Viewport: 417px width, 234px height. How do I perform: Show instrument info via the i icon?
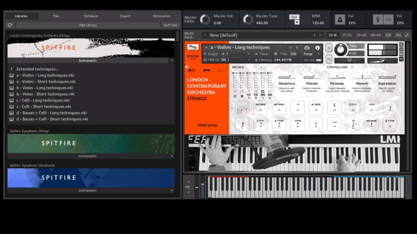pos(317,48)
